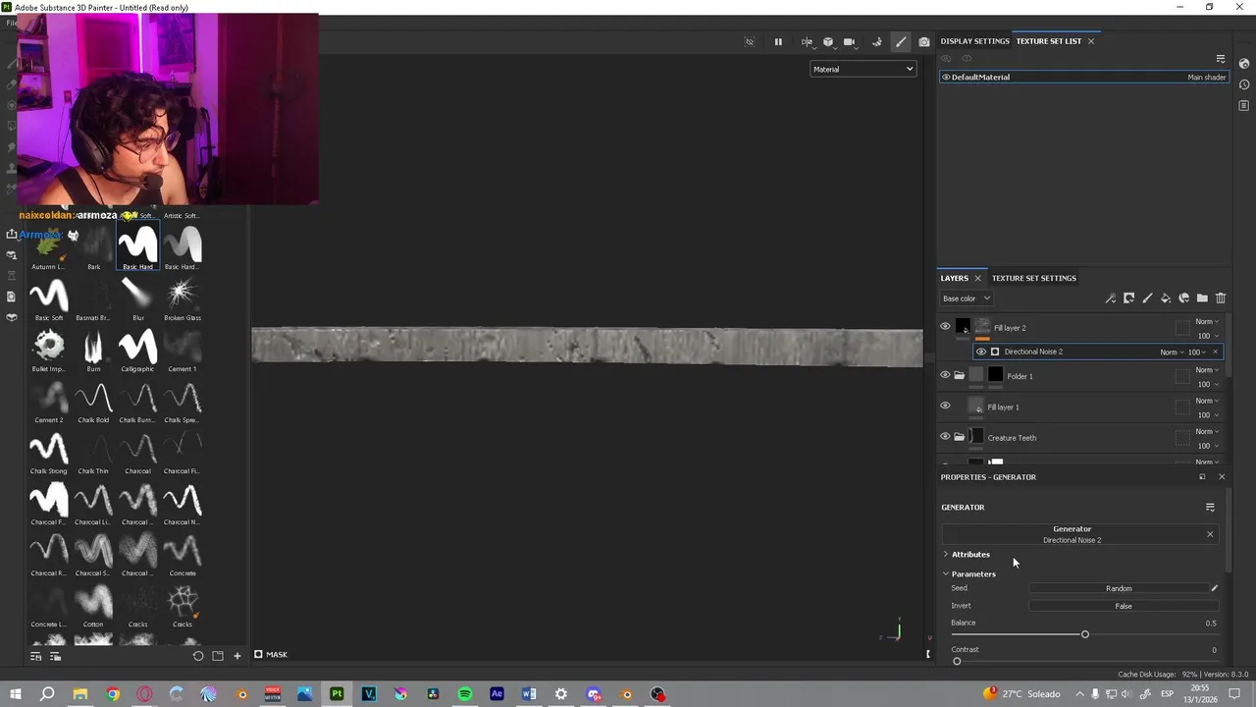
Task: Expand the Attributes section
Action: [946, 555]
